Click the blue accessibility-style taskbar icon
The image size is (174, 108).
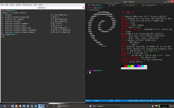(x=36, y=106)
